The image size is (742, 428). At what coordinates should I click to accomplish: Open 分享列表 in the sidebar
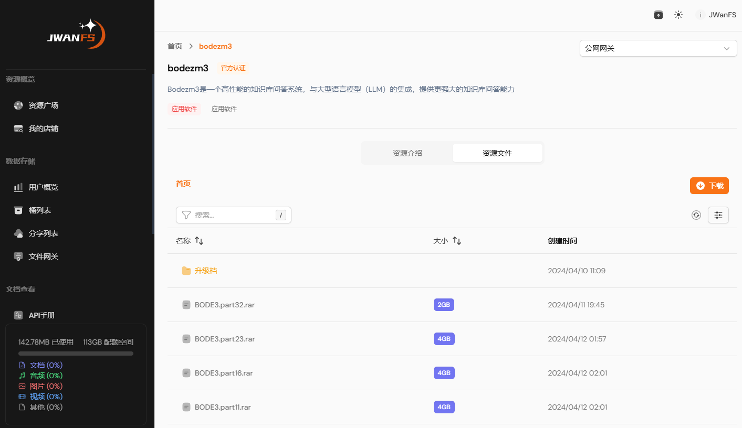pos(44,233)
